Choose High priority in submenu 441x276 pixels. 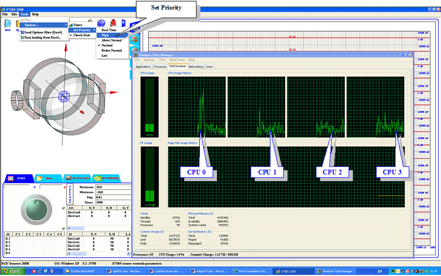[x=105, y=35]
